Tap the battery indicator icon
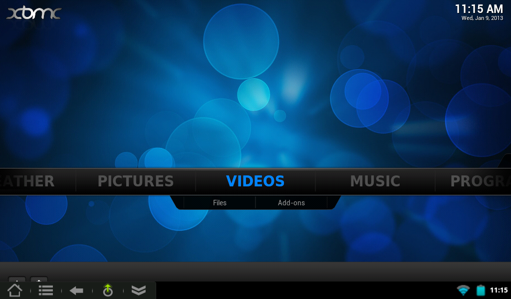Image resolution: width=511 pixels, height=299 pixels. point(481,290)
